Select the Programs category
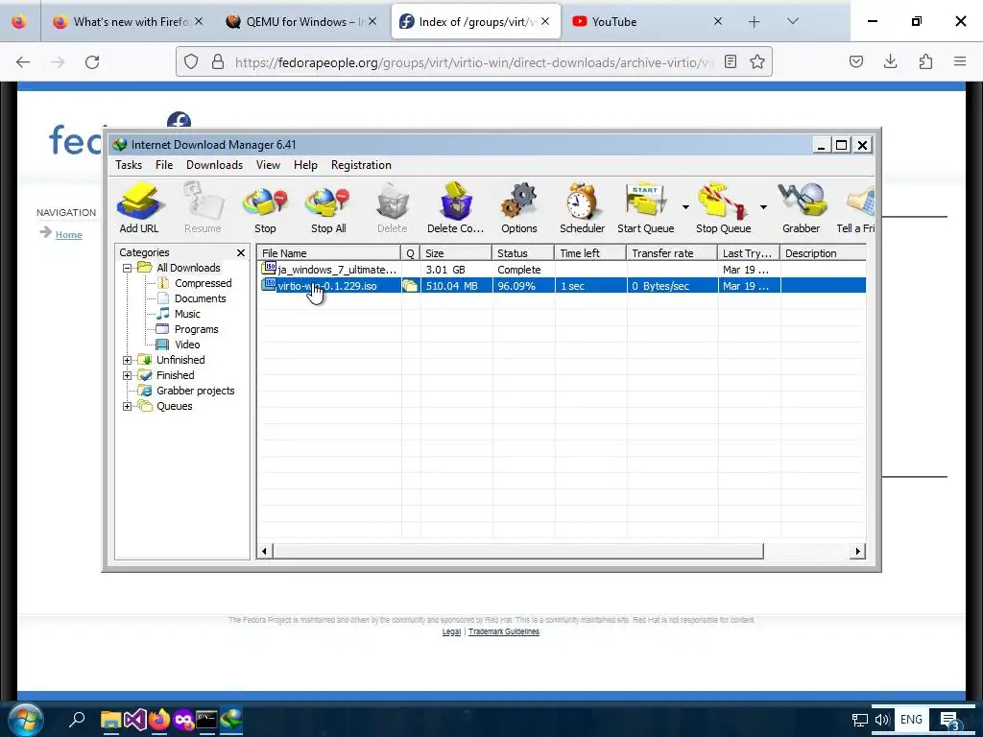Viewport: 983px width, 737px height. click(x=196, y=329)
